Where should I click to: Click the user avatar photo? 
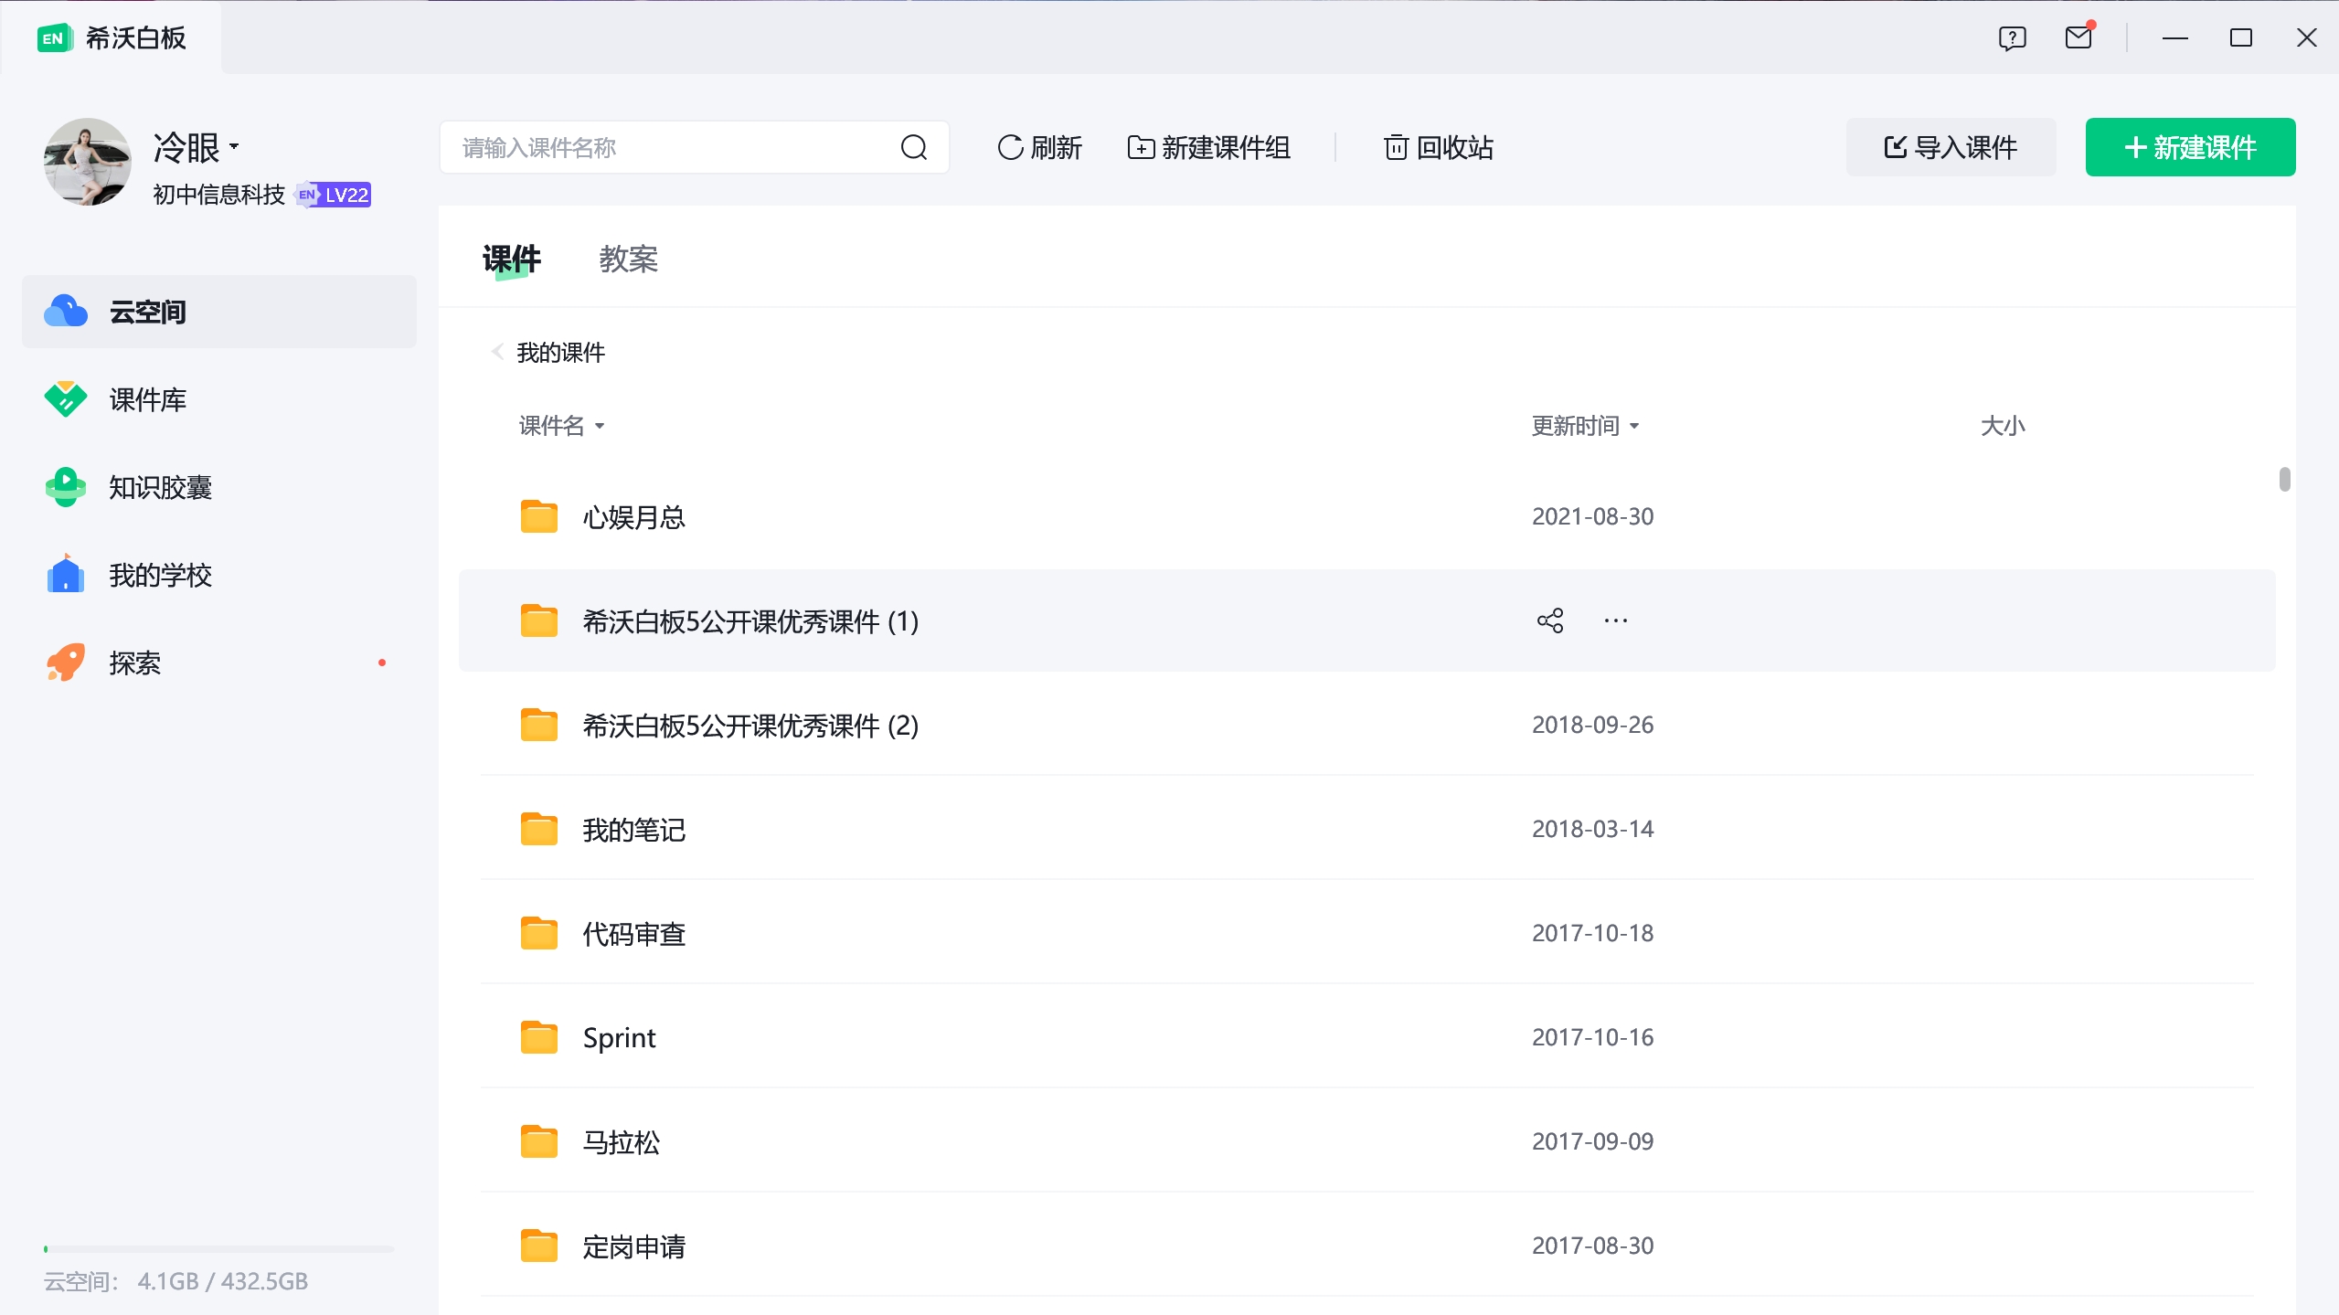point(88,162)
